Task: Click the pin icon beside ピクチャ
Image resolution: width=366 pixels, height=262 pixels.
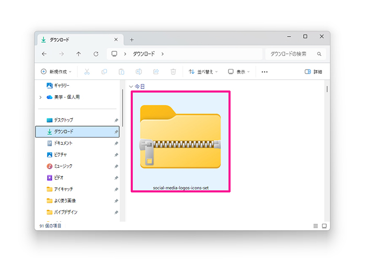Action: [x=116, y=155]
